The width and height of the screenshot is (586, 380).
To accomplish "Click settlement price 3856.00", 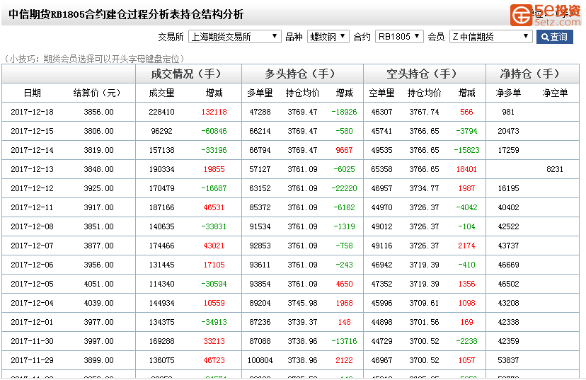I will point(98,112).
